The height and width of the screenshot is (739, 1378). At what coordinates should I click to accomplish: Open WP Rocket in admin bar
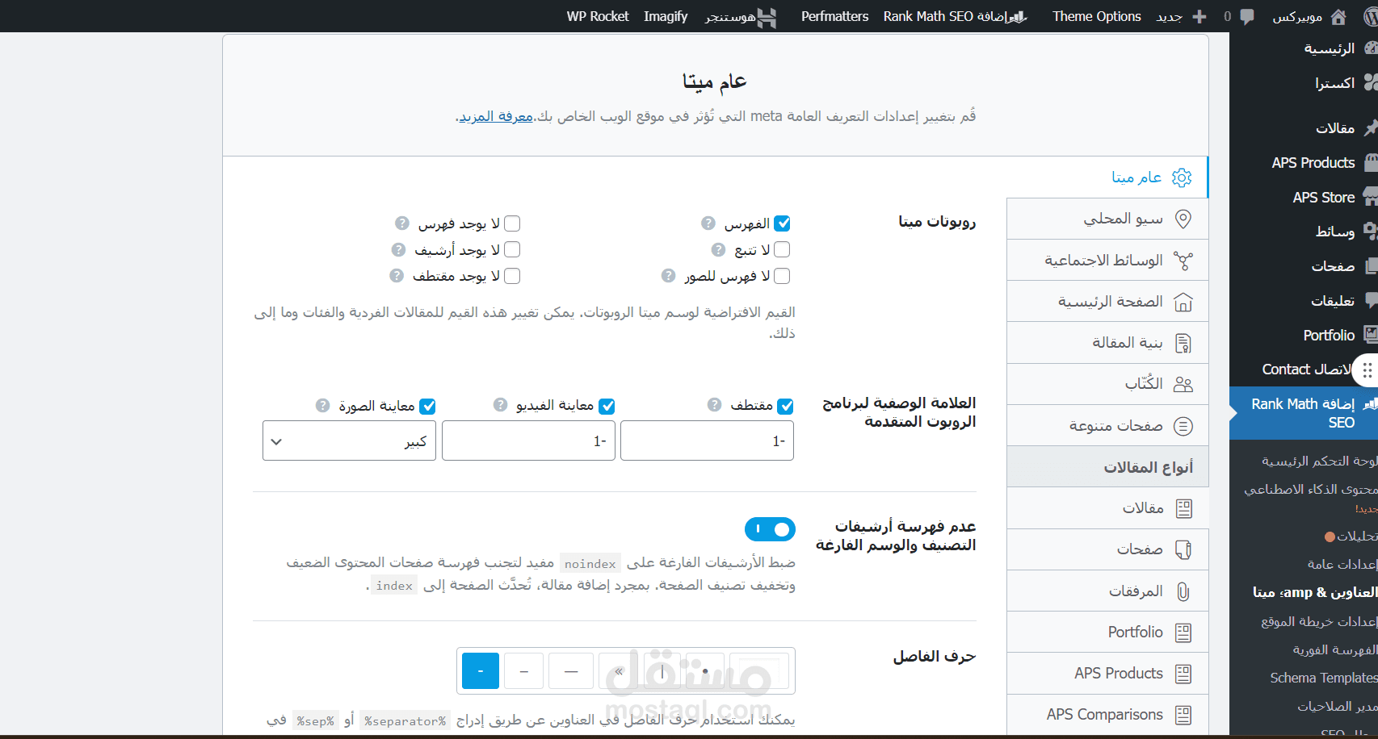click(598, 16)
